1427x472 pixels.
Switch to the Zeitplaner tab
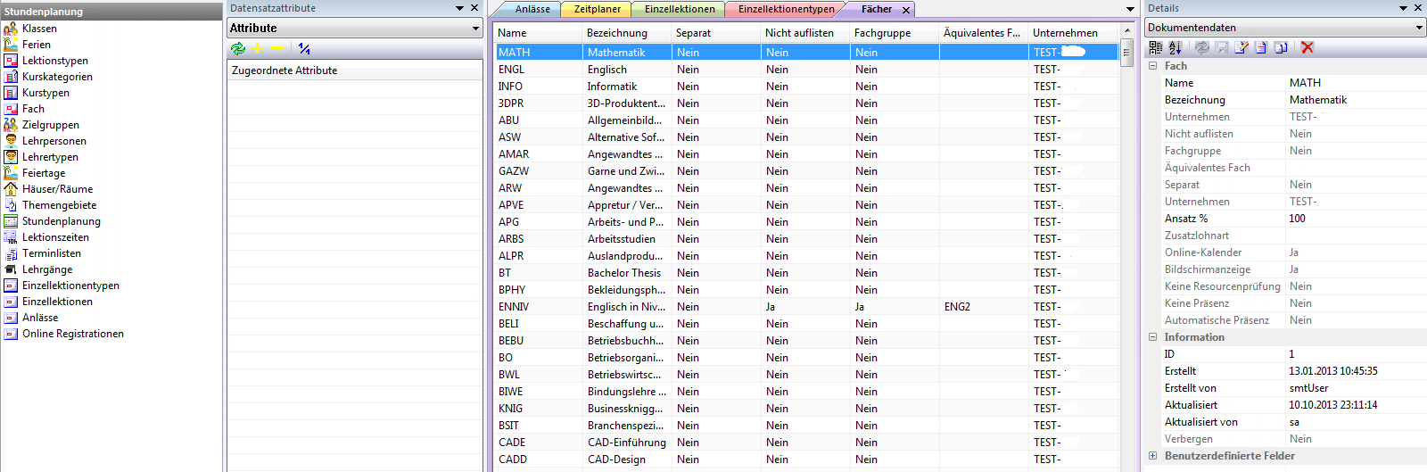(597, 9)
